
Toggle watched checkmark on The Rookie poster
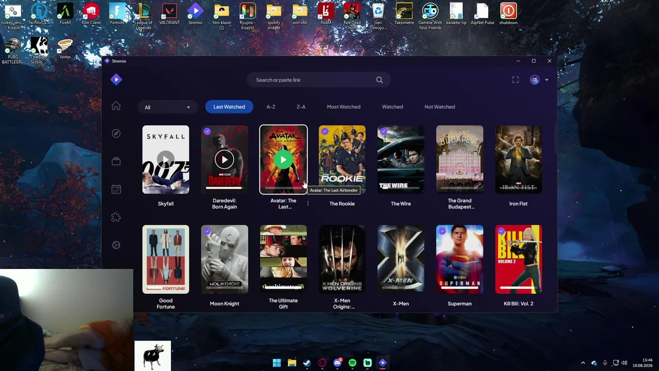click(x=324, y=131)
